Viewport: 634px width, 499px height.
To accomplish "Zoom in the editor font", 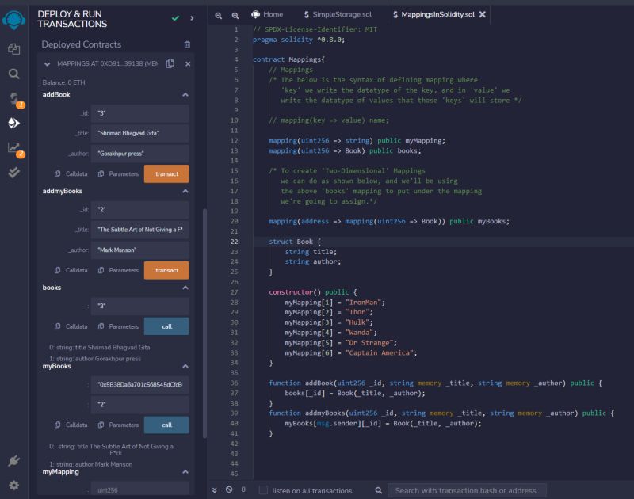I will tap(235, 15).
